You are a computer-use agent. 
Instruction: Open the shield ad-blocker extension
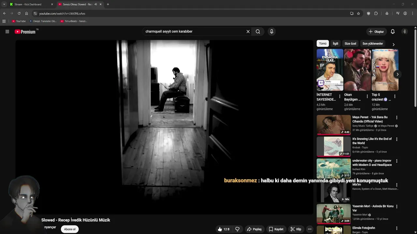tap(368, 13)
